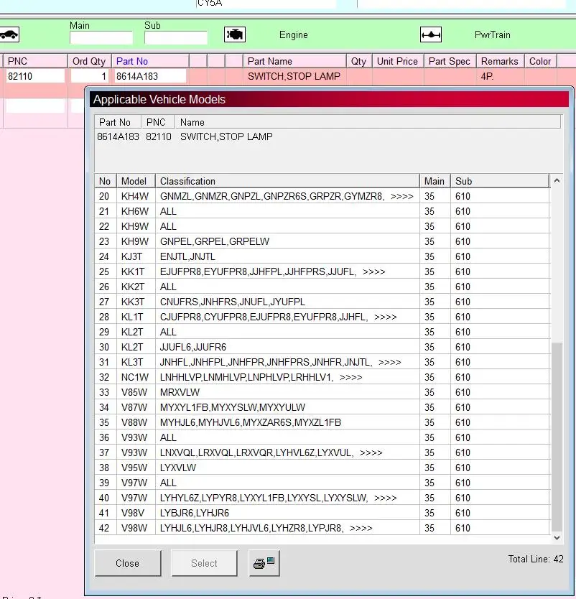The image size is (576, 599).
Task: Click the PNC field containing 82110
Action: (34, 76)
